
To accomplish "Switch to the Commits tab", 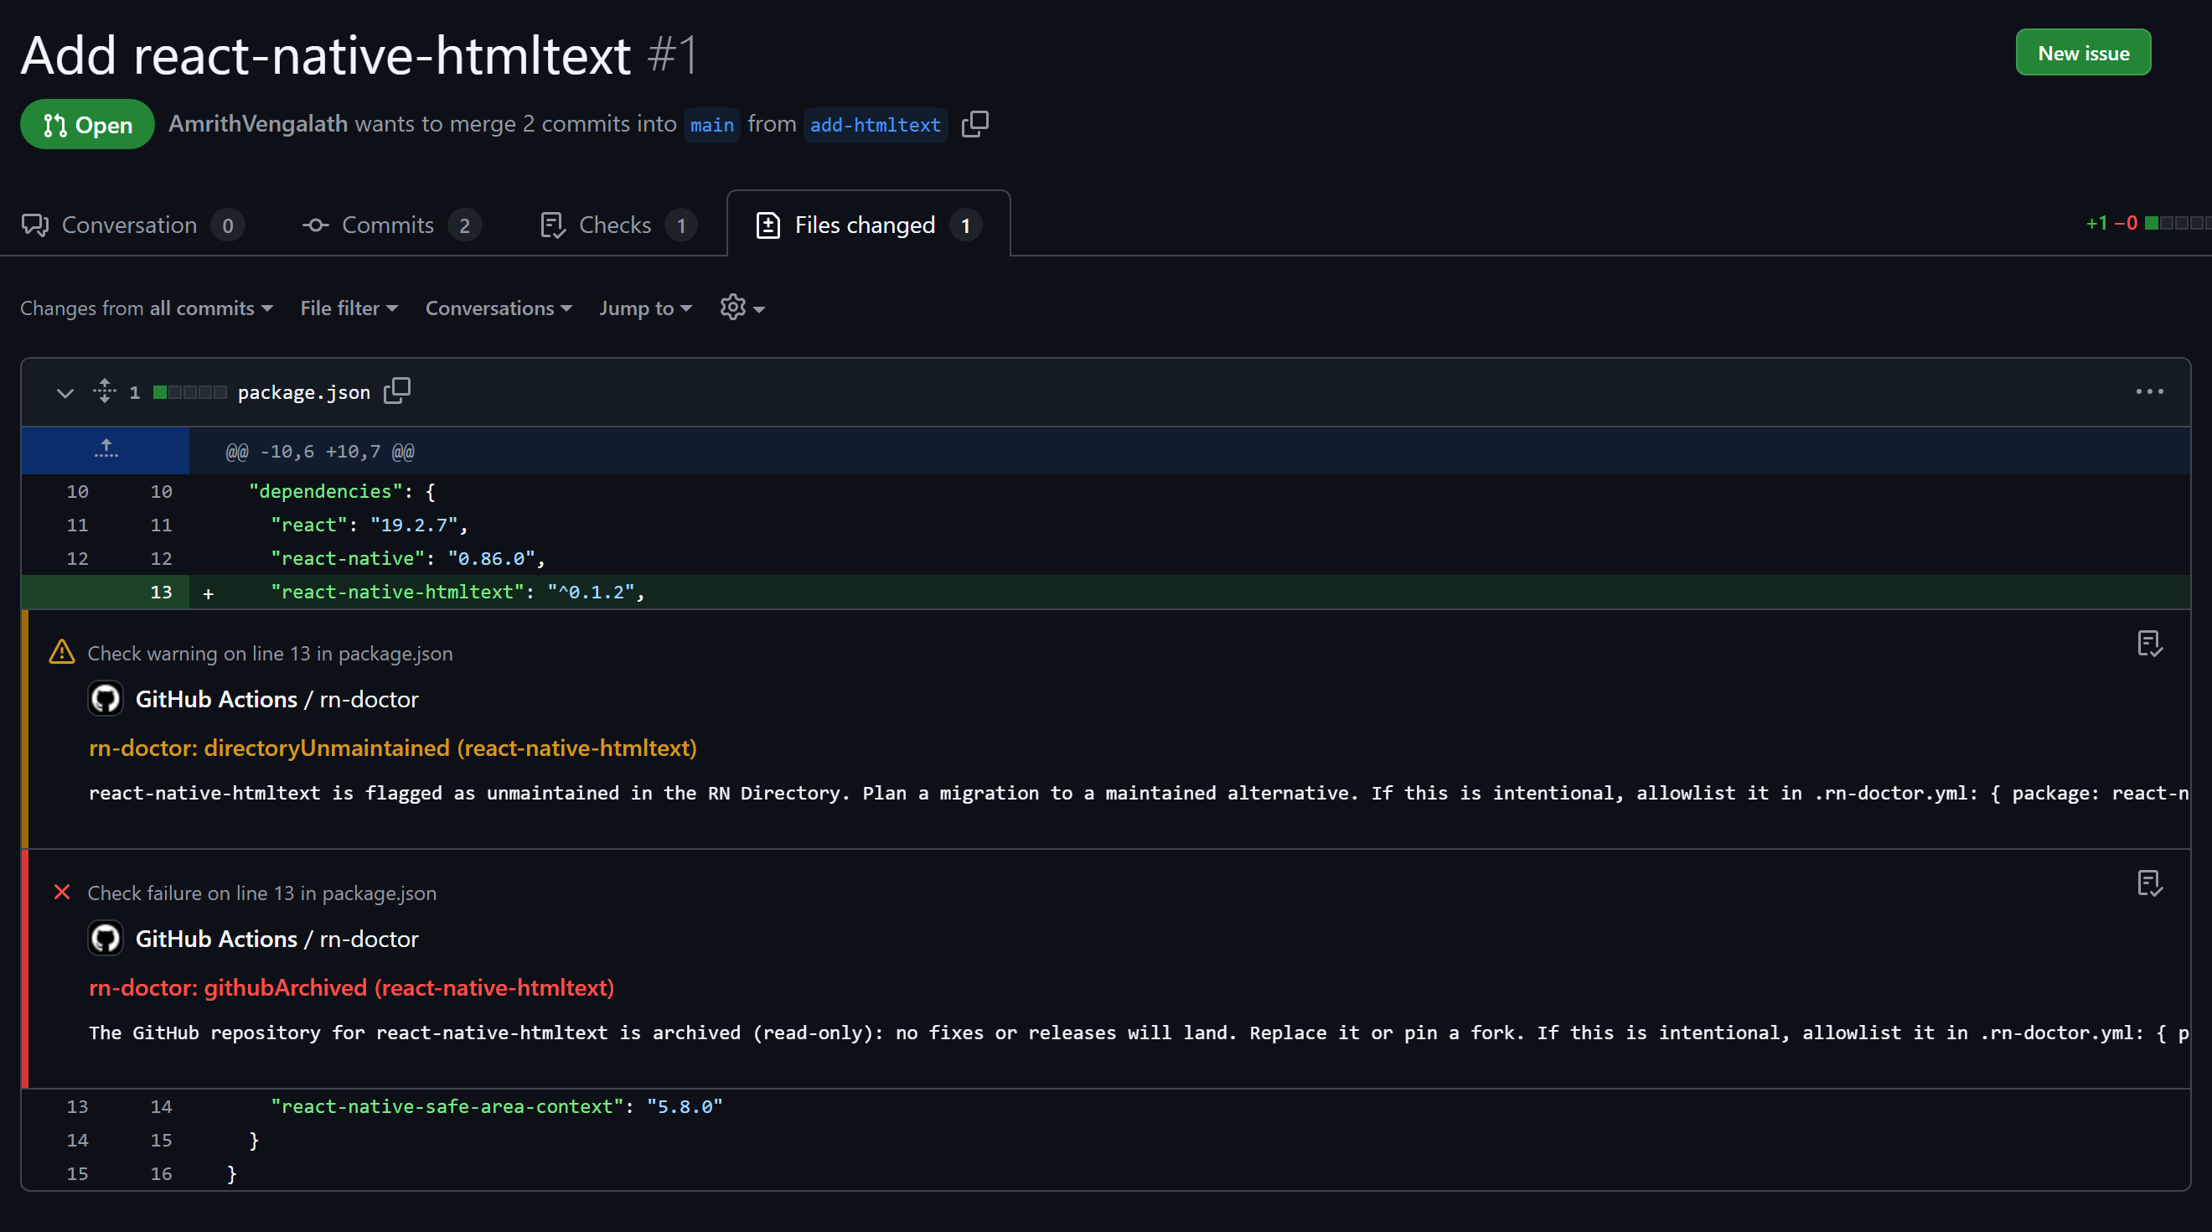I will click(390, 225).
